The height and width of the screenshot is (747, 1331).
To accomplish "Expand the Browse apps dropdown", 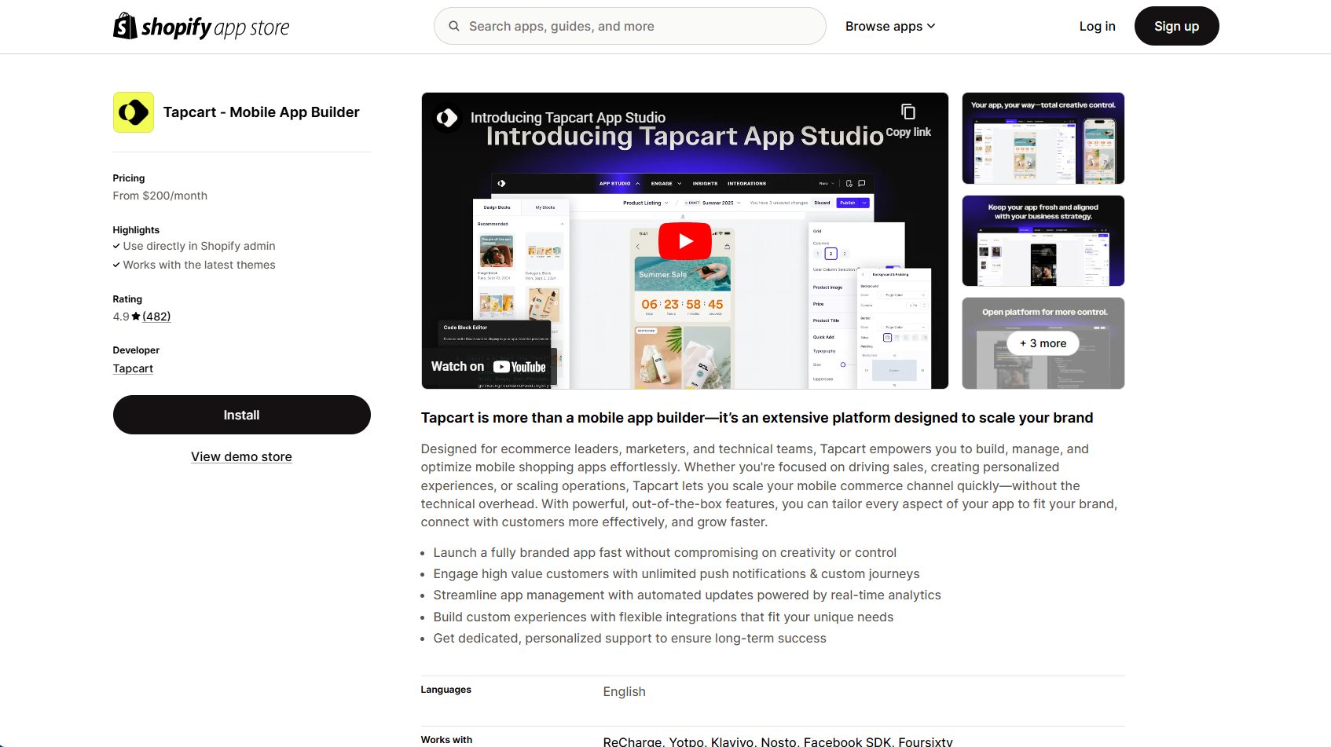I will pyautogui.click(x=890, y=26).
